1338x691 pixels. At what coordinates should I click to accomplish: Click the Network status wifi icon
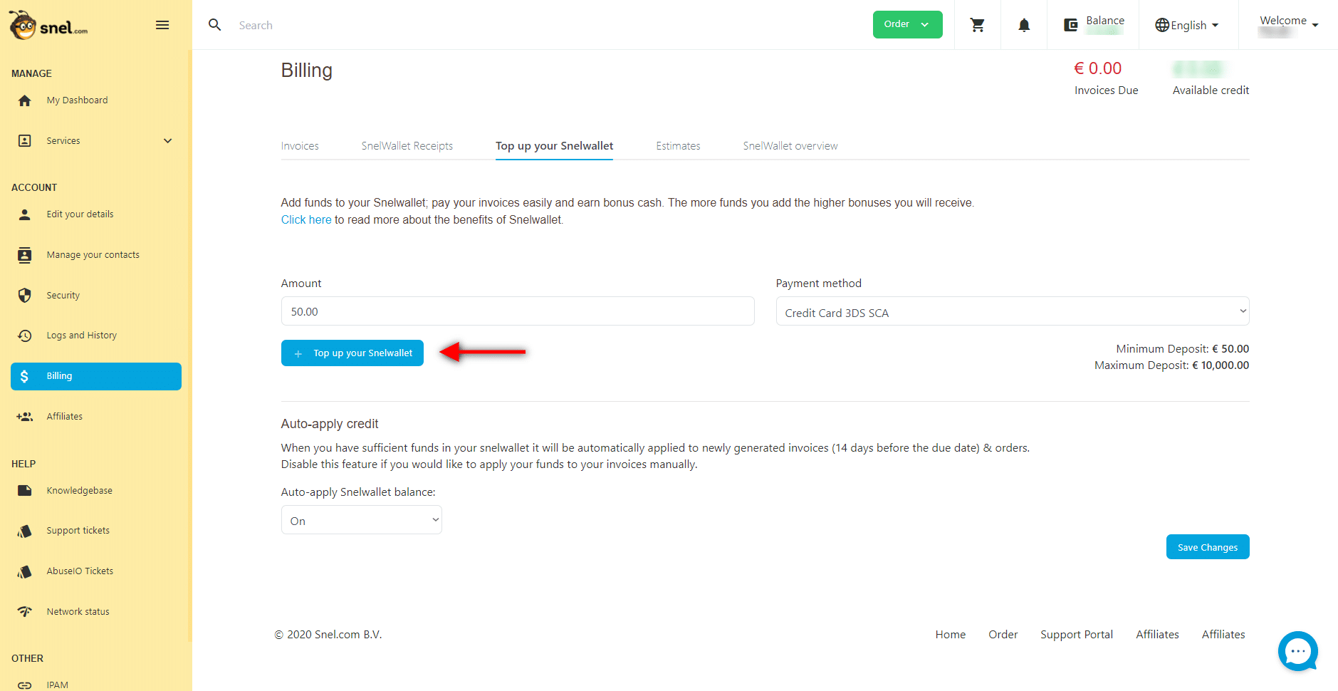coord(25,612)
